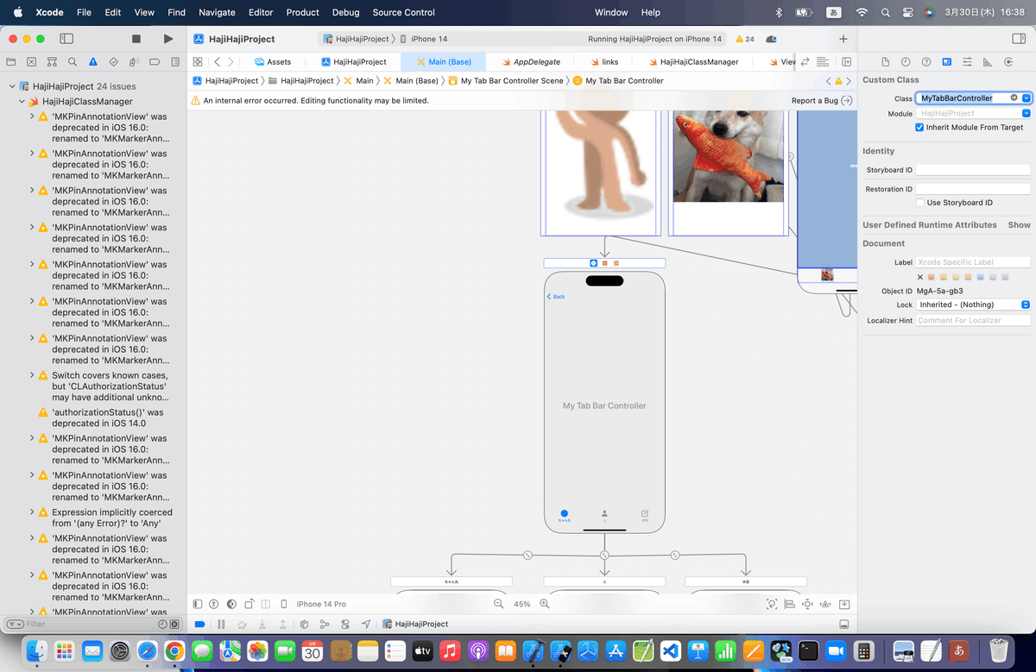Image resolution: width=1036 pixels, height=672 pixels.
Task: Open the Module dropdown arrow
Action: pyautogui.click(x=1026, y=113)
